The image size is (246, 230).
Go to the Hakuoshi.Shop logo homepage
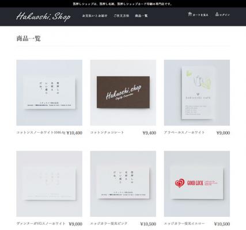point(43,17)
